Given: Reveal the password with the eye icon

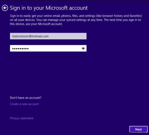Looking at the screenshot, I should pyautogui.click(x=83, y=49).
